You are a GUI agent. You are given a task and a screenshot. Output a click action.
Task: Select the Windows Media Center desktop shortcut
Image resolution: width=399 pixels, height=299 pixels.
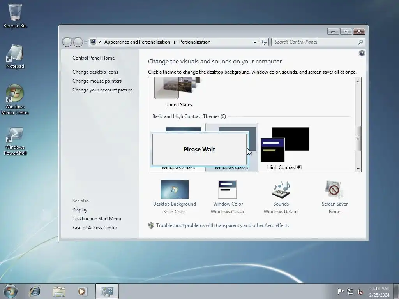tap(15, 99)
